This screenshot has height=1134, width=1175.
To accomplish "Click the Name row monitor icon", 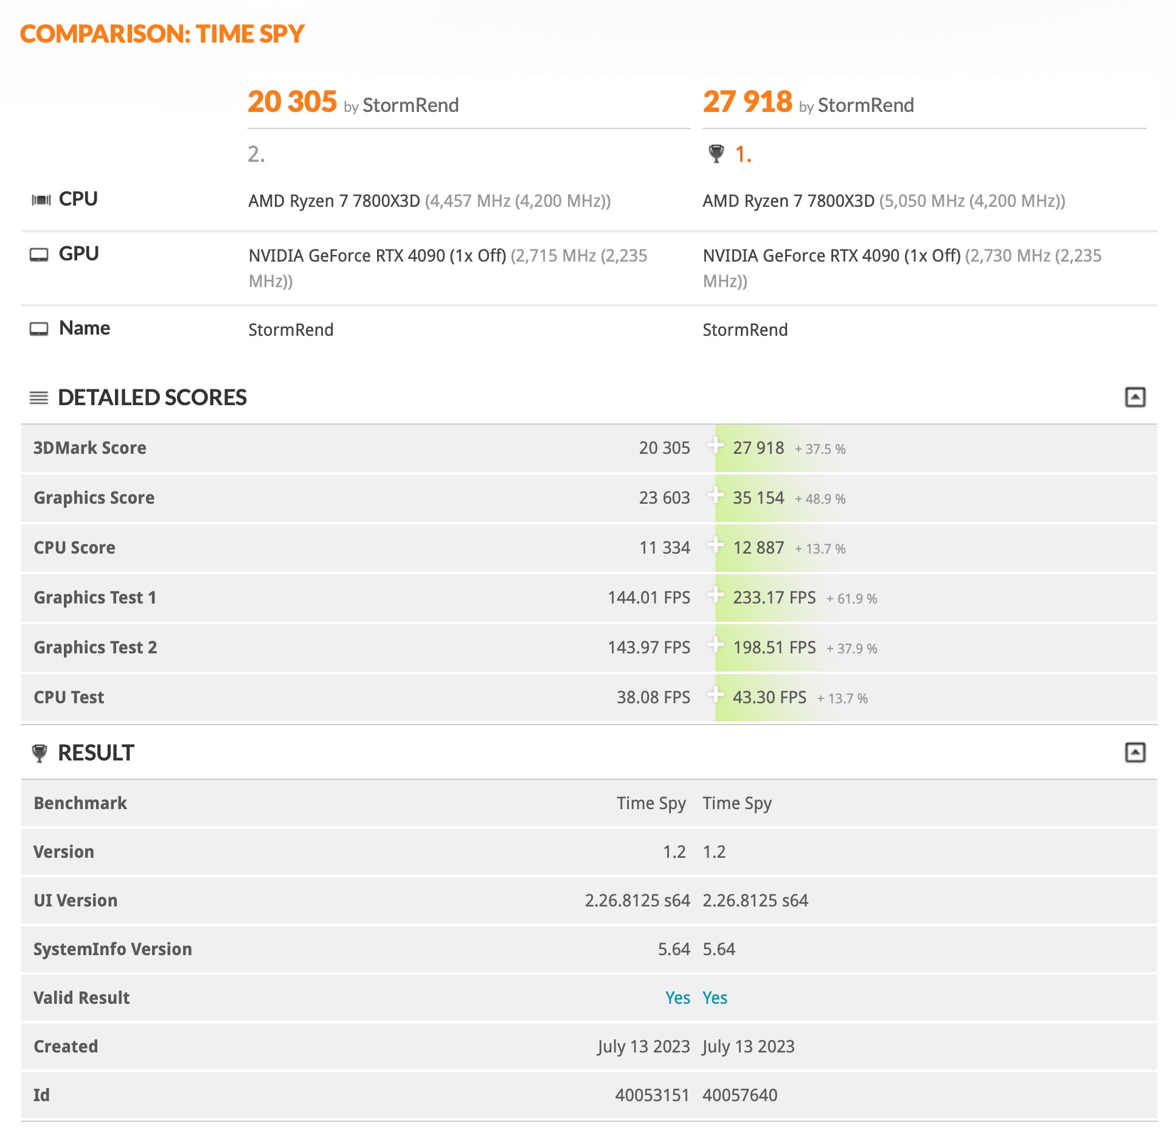I will (39, 329).
